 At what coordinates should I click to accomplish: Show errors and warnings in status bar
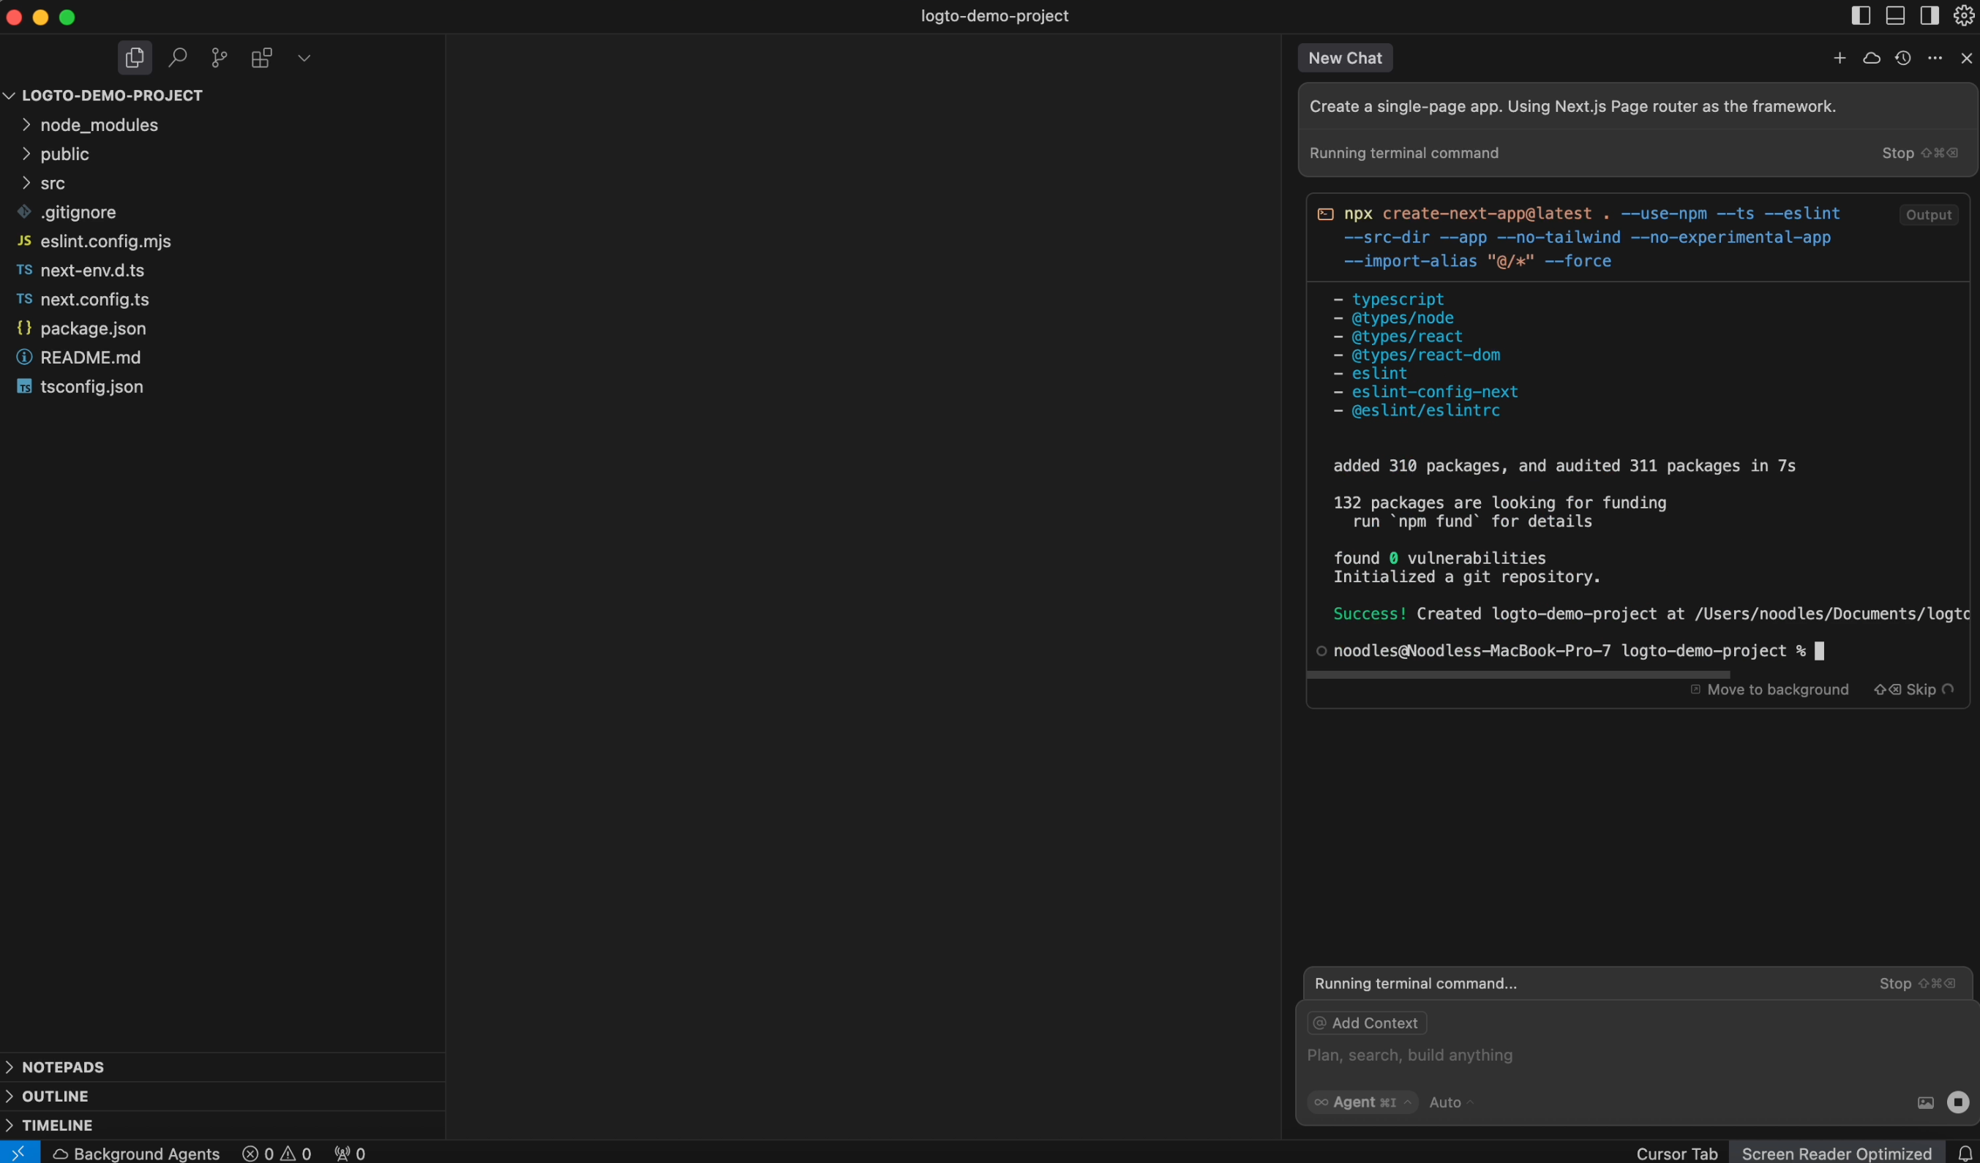point(277,1153)
